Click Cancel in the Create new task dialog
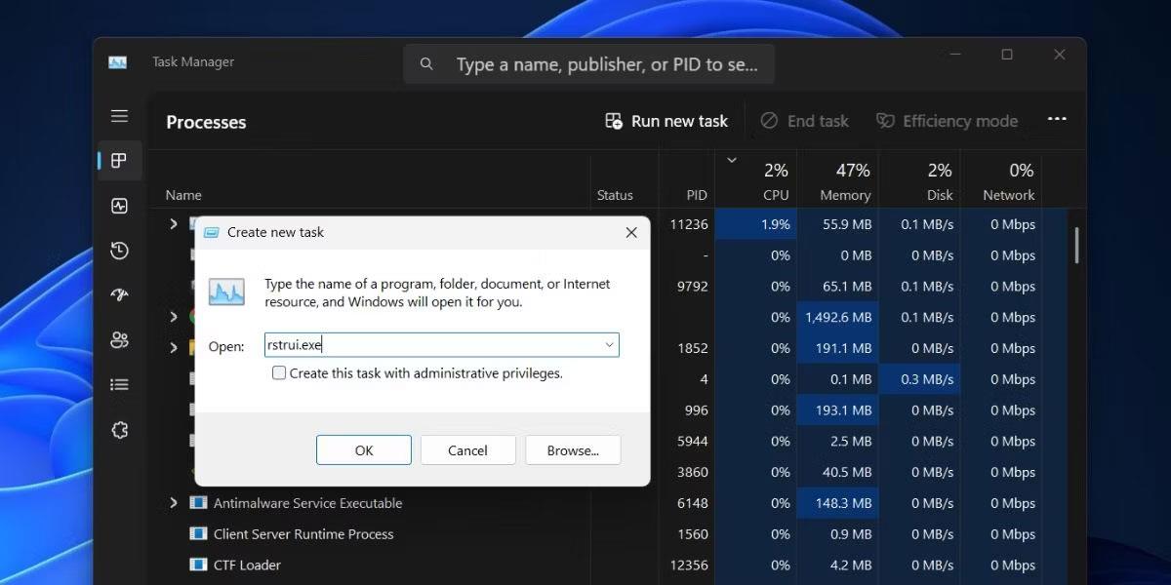The height and width of the screenshot is (585, 1171). pos(467,450)
